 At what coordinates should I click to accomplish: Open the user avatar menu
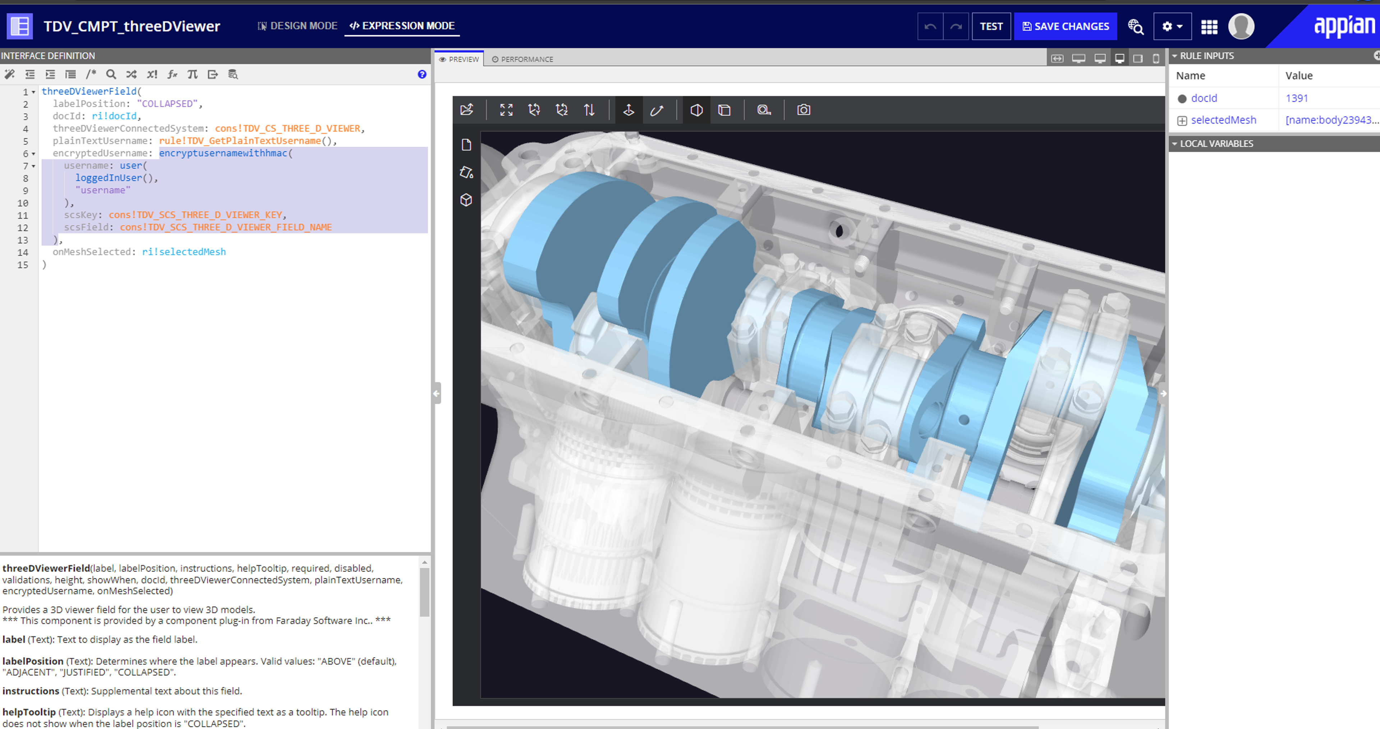pyautogui.click(x=1241, y=26)
